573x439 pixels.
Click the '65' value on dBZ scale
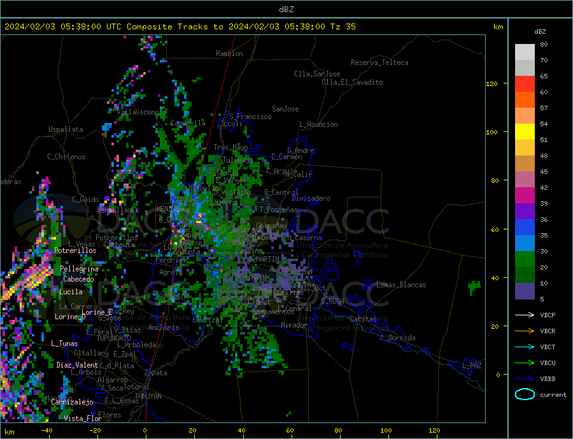pos(544,76)
